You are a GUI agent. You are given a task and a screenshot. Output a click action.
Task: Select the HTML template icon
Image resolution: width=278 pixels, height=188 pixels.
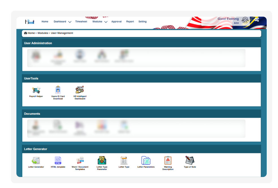(x=58, y=161)
